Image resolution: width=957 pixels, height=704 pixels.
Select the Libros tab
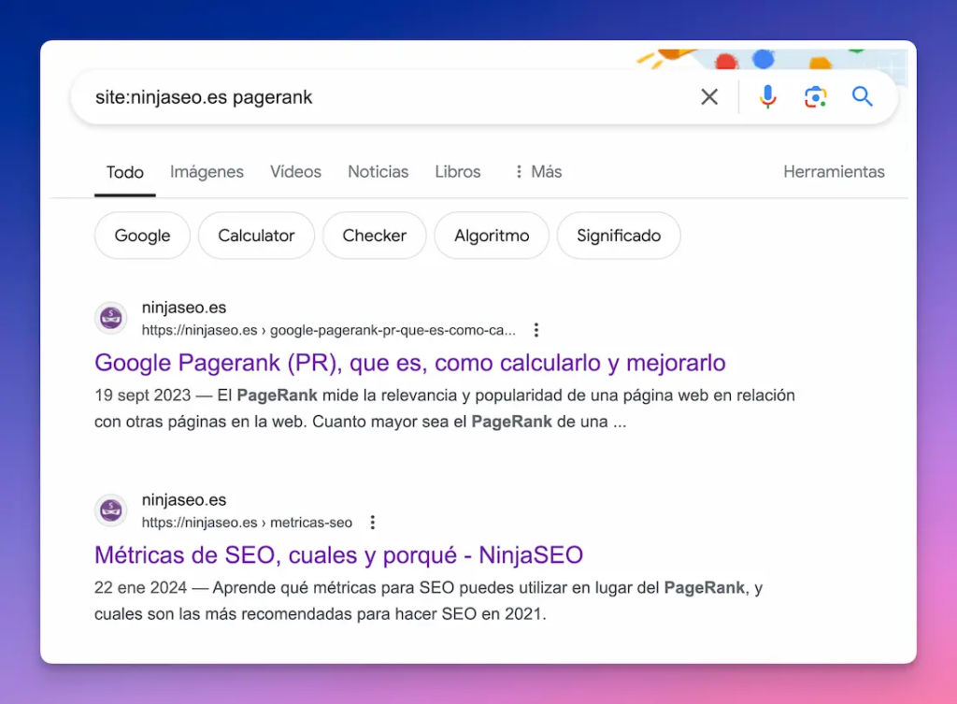457,172
